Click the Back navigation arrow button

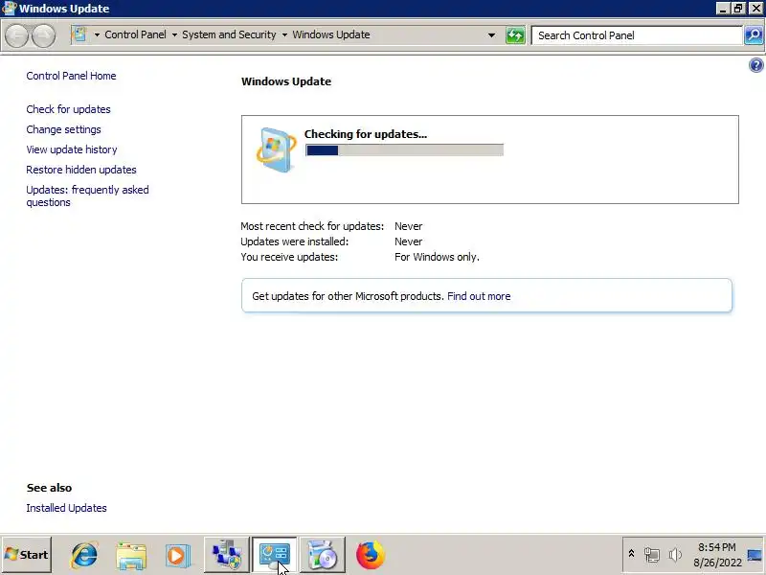tap(16, 35)
